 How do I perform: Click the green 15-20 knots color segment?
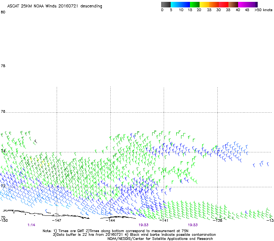(195, 4)
